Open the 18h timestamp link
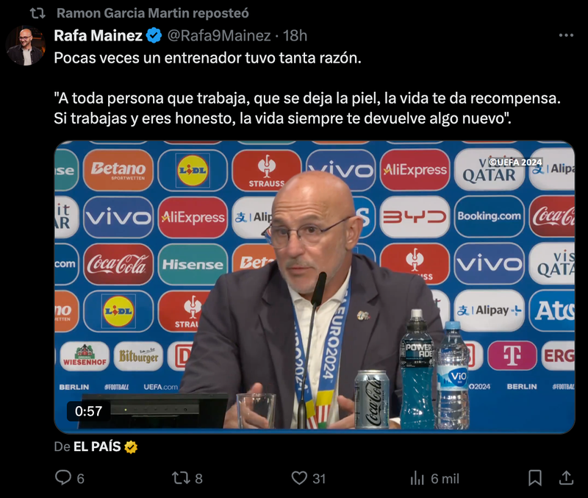 (x=295, y=35)
